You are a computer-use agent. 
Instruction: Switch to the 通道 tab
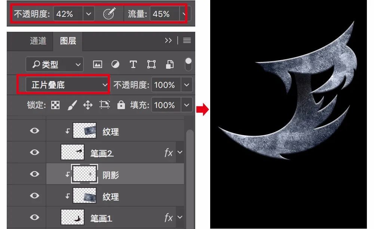click(38, 41)
